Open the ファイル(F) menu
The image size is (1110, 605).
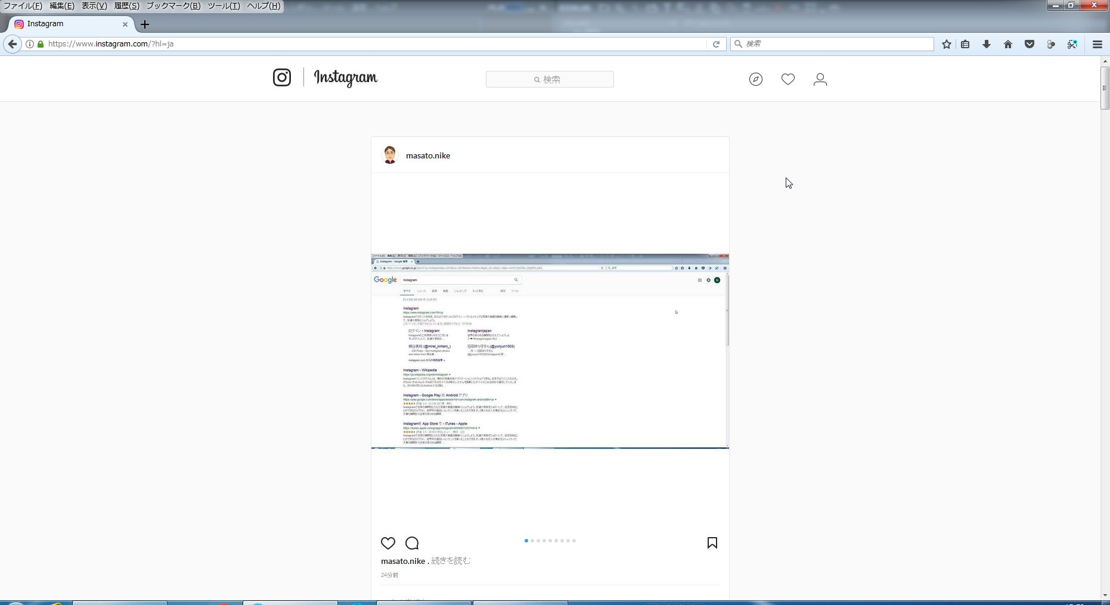(x=23, y=6)
